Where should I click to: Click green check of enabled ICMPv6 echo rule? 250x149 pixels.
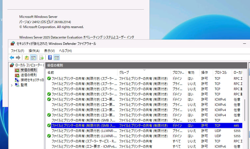point(49,99)
